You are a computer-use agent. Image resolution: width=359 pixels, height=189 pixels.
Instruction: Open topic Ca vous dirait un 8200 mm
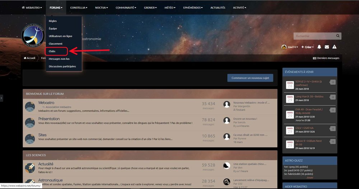pos(250,135)
